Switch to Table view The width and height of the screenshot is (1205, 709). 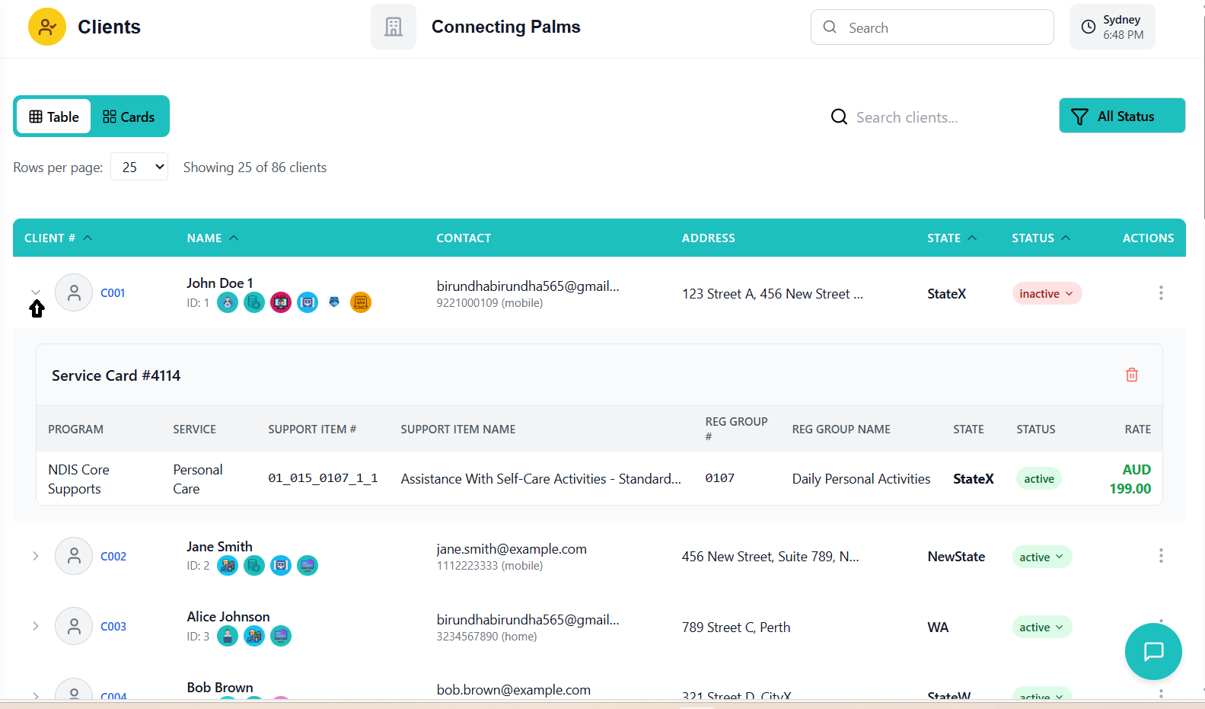(54, 117)
